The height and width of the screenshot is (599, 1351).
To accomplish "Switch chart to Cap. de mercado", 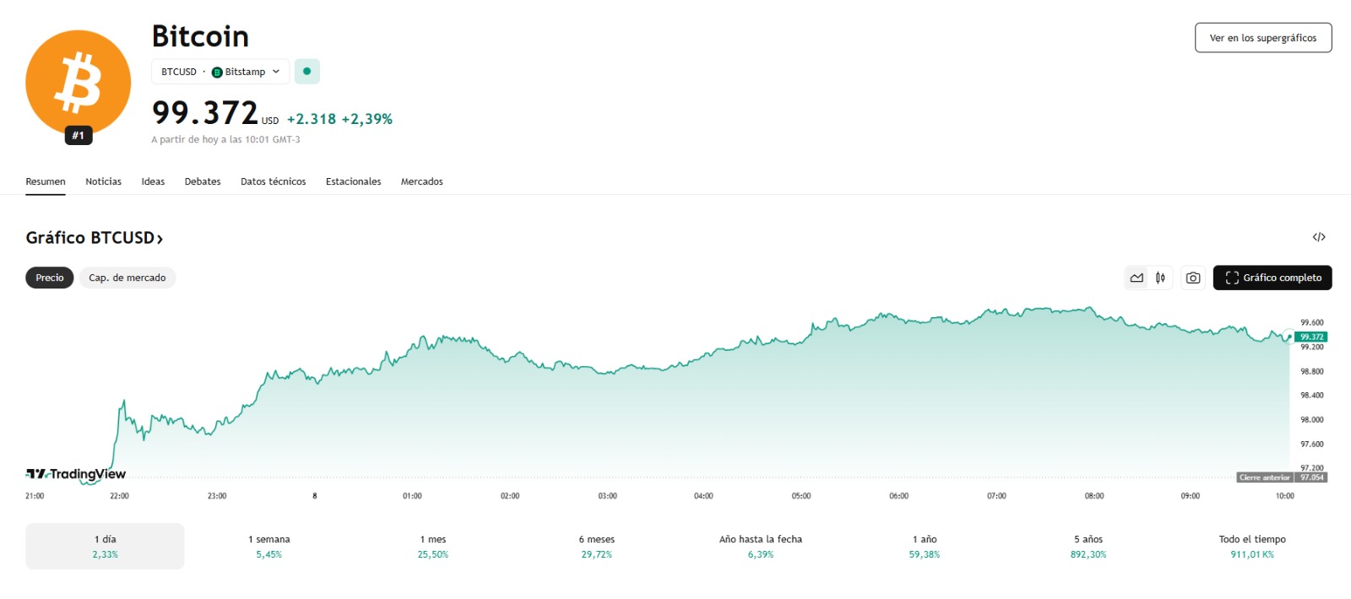I will pyautogui.click(x=128, y=278).
